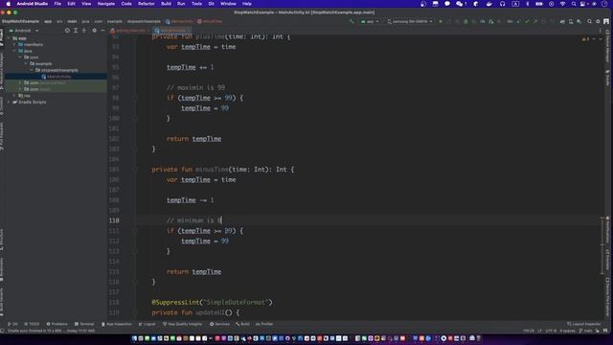The height and width of the screenshot is (345, 613).
Task: Open the Project panel options gear
Action: tap(94, 30)
